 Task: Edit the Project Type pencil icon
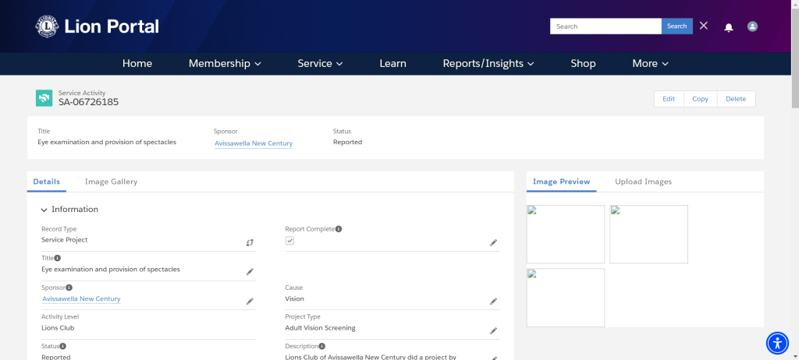(x=493, y=331)
